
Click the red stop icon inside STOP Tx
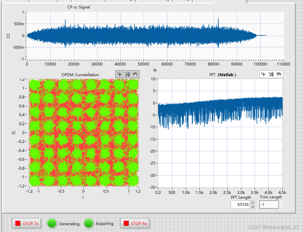[x=18, y=223]
